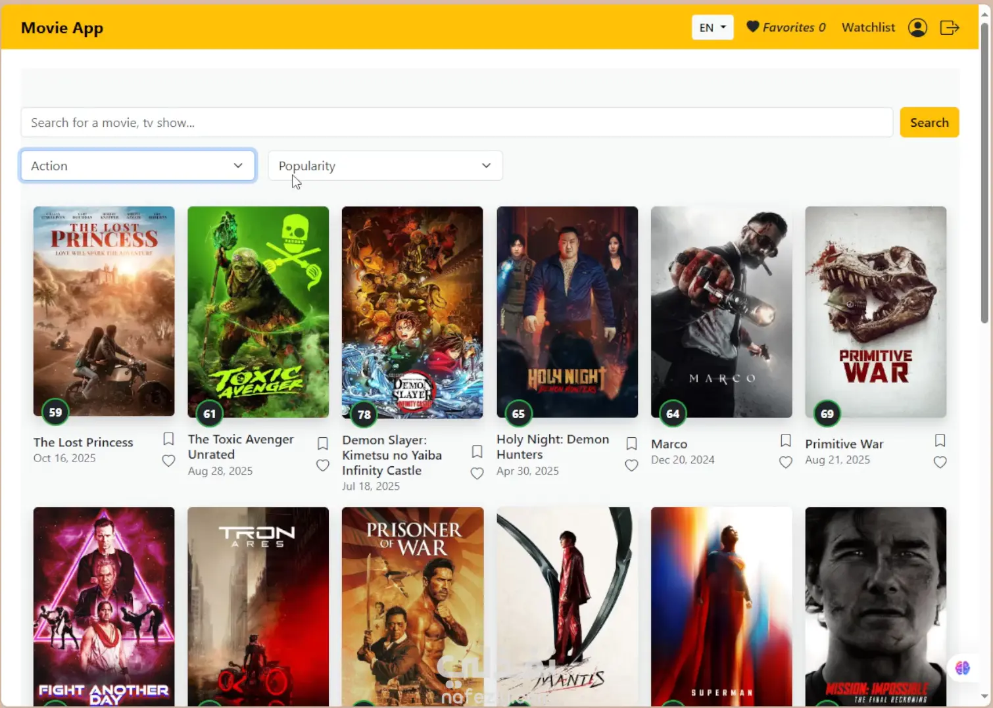The width and height of the screenshot is (993, 708).
Task: Like The Toxic Avenger Unrated
Action: click(x=323, y=465)
